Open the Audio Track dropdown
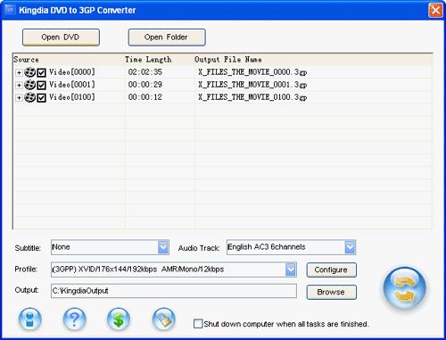The width and height of the screenshot is (446, 340). point(350,247)
